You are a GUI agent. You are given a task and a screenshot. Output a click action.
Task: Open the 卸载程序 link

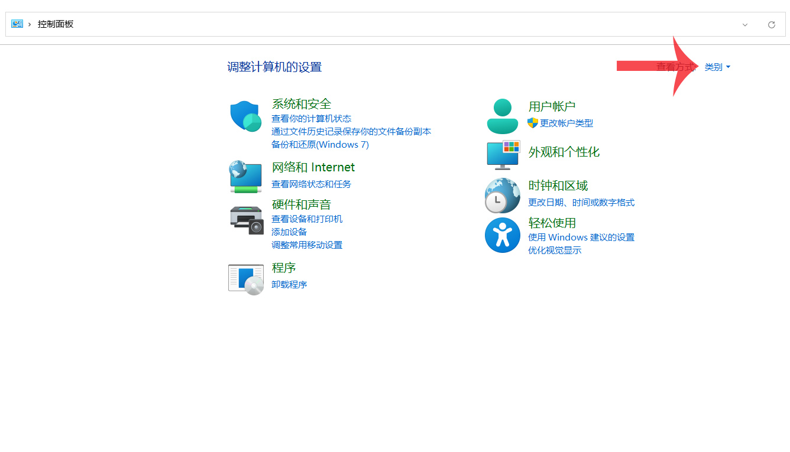289,285
